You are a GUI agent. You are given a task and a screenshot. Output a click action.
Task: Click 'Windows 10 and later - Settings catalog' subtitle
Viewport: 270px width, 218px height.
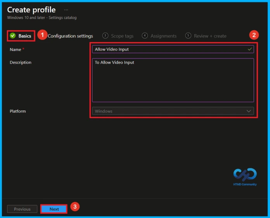pyautogui.click(x=42, y=17)
